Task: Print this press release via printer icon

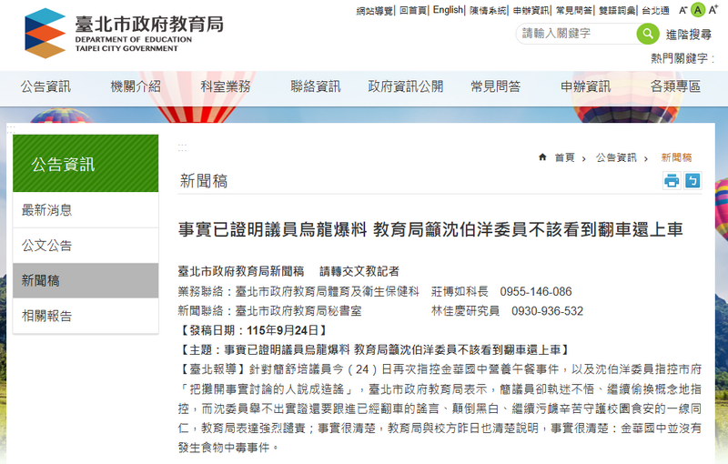Action: tap(672, 180)
